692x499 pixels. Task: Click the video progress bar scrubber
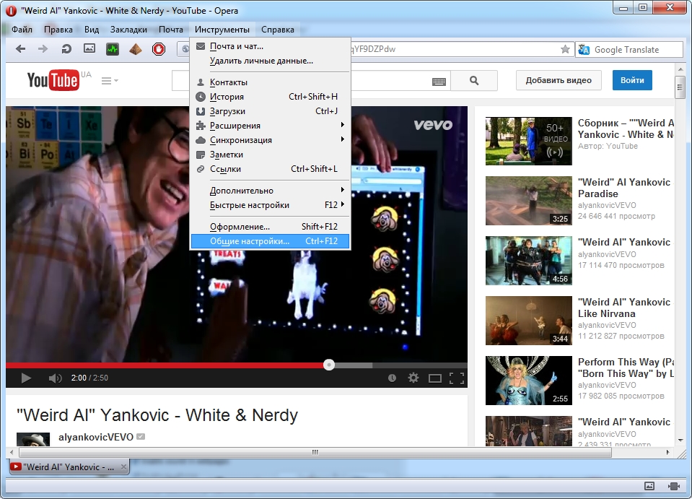[329, 365]
